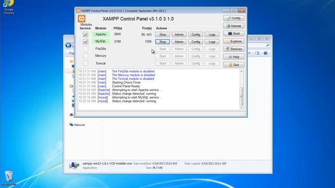Click the log scrollbar up arrow
335x188 pixels.
click(x=241, y=72)
